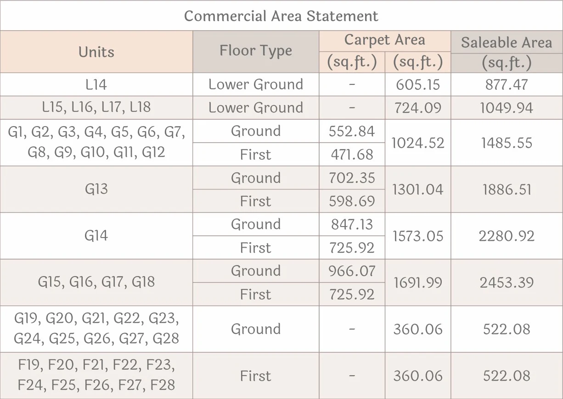
Task: Click the L15, L16, L17, L18 units cell
Action: (x=96, y=107)
